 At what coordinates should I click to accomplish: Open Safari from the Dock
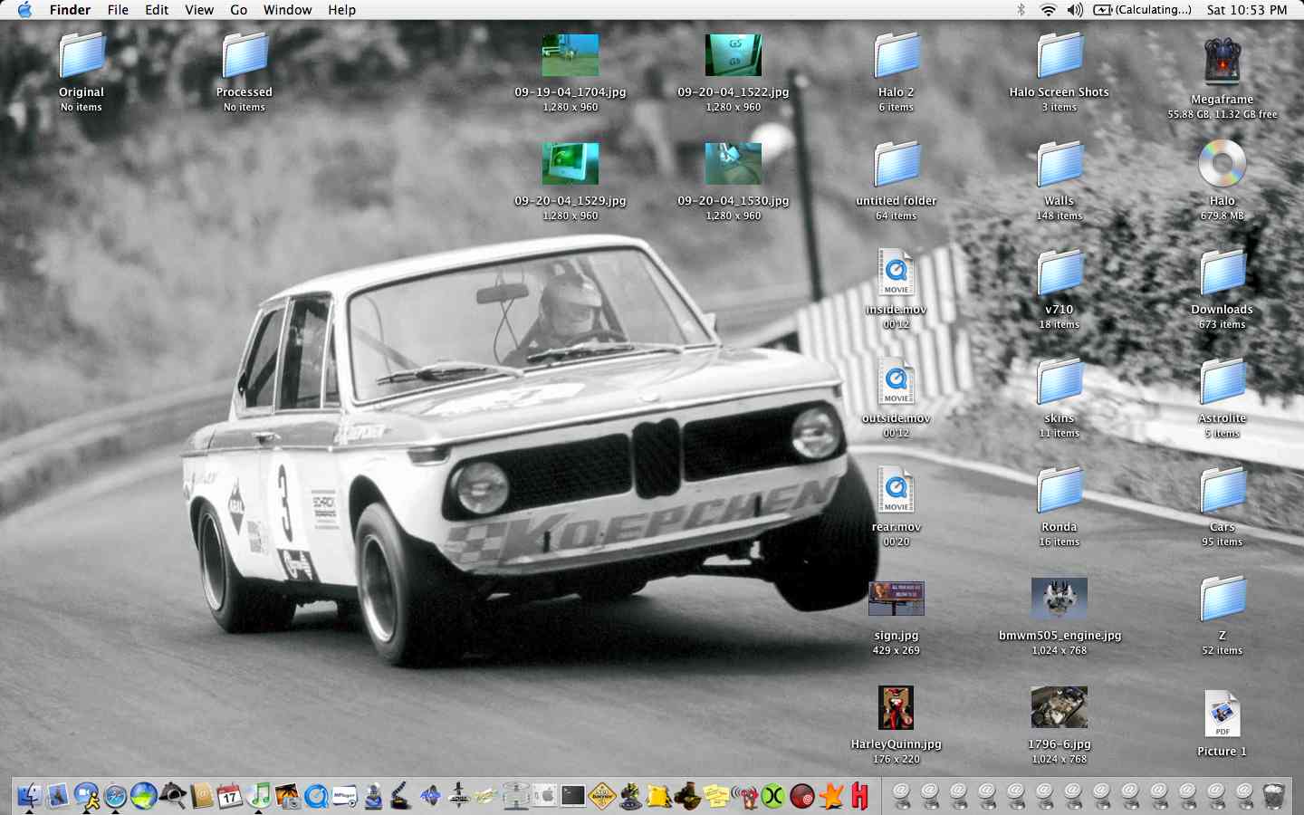pyautogui.click(x=115, y=796)
